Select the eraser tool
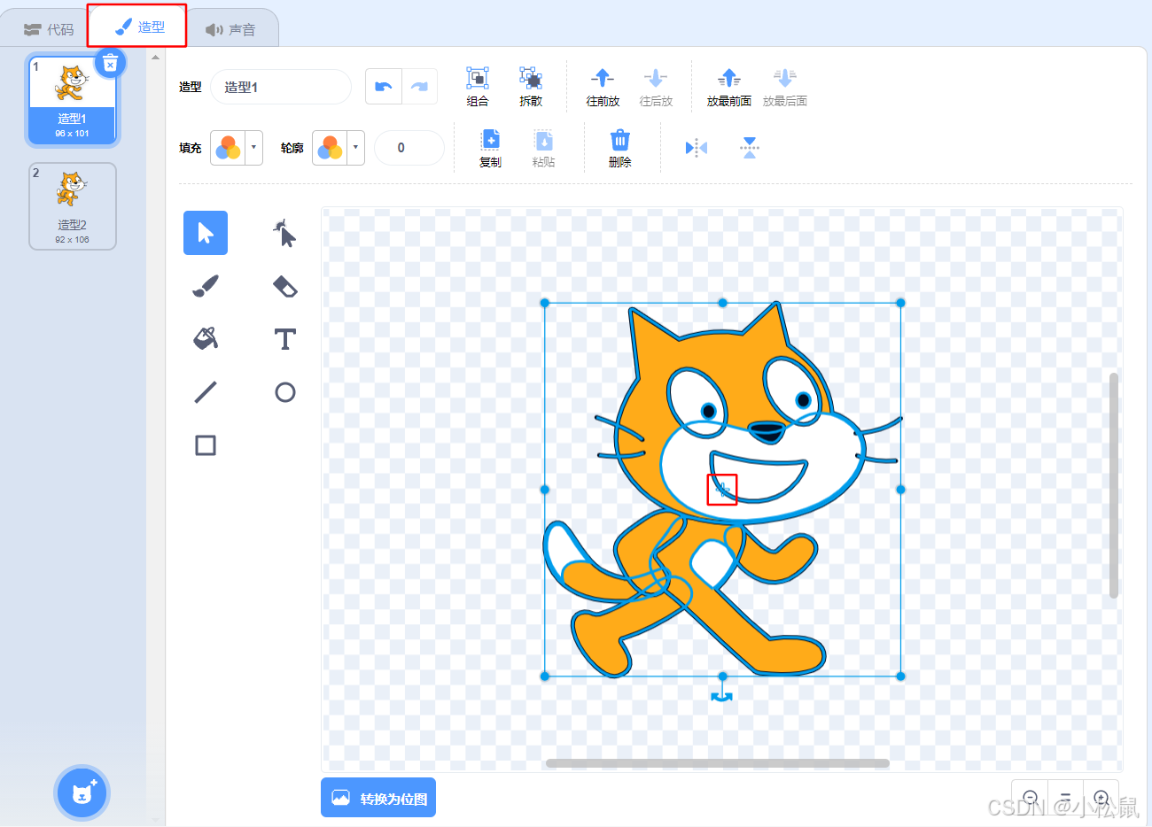This screenshot has height=827, width=1152. 284,286
